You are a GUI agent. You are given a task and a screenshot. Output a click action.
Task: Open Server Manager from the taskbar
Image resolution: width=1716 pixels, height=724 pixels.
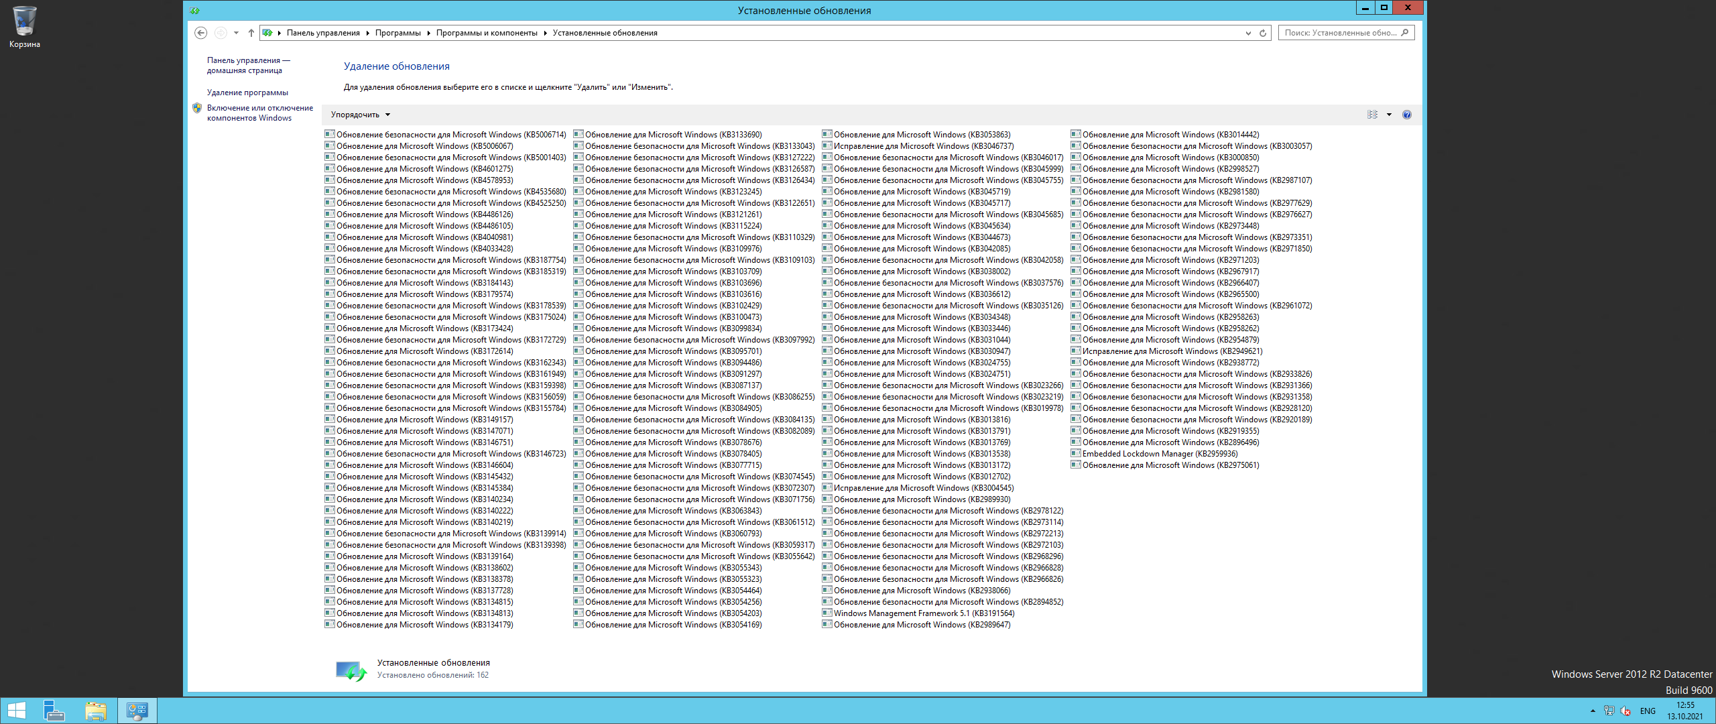point(54,711)
